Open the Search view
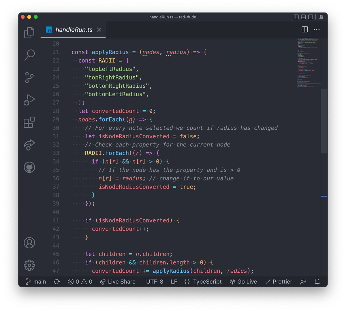The height and width of the screenshot is (311, 346). 29,55
